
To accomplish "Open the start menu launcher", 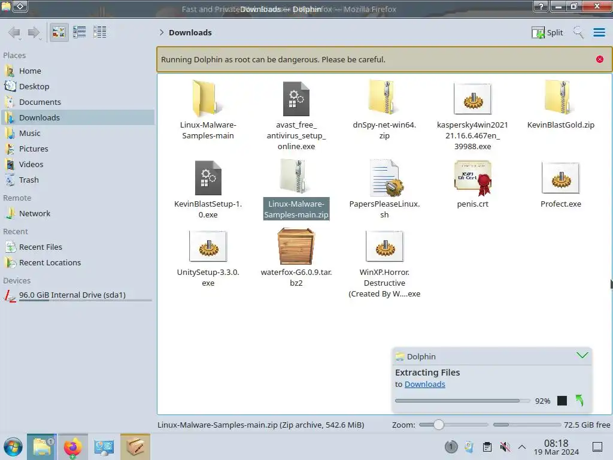I will point(13,447).
